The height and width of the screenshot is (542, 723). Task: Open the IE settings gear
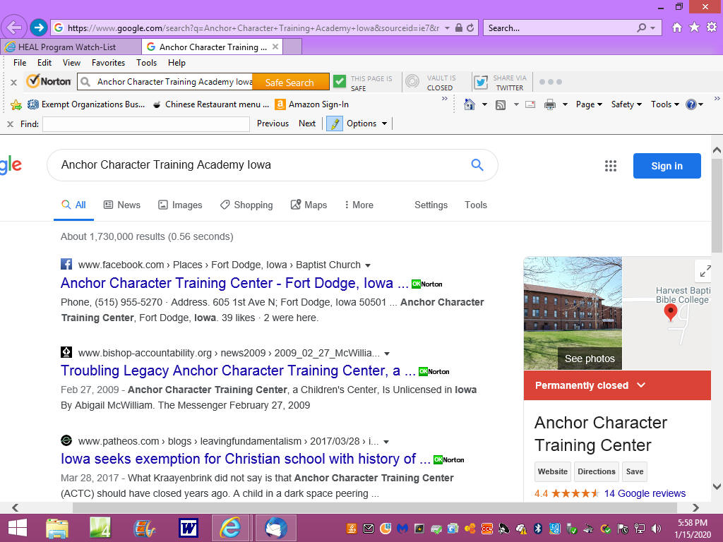(x=712, y=28)
